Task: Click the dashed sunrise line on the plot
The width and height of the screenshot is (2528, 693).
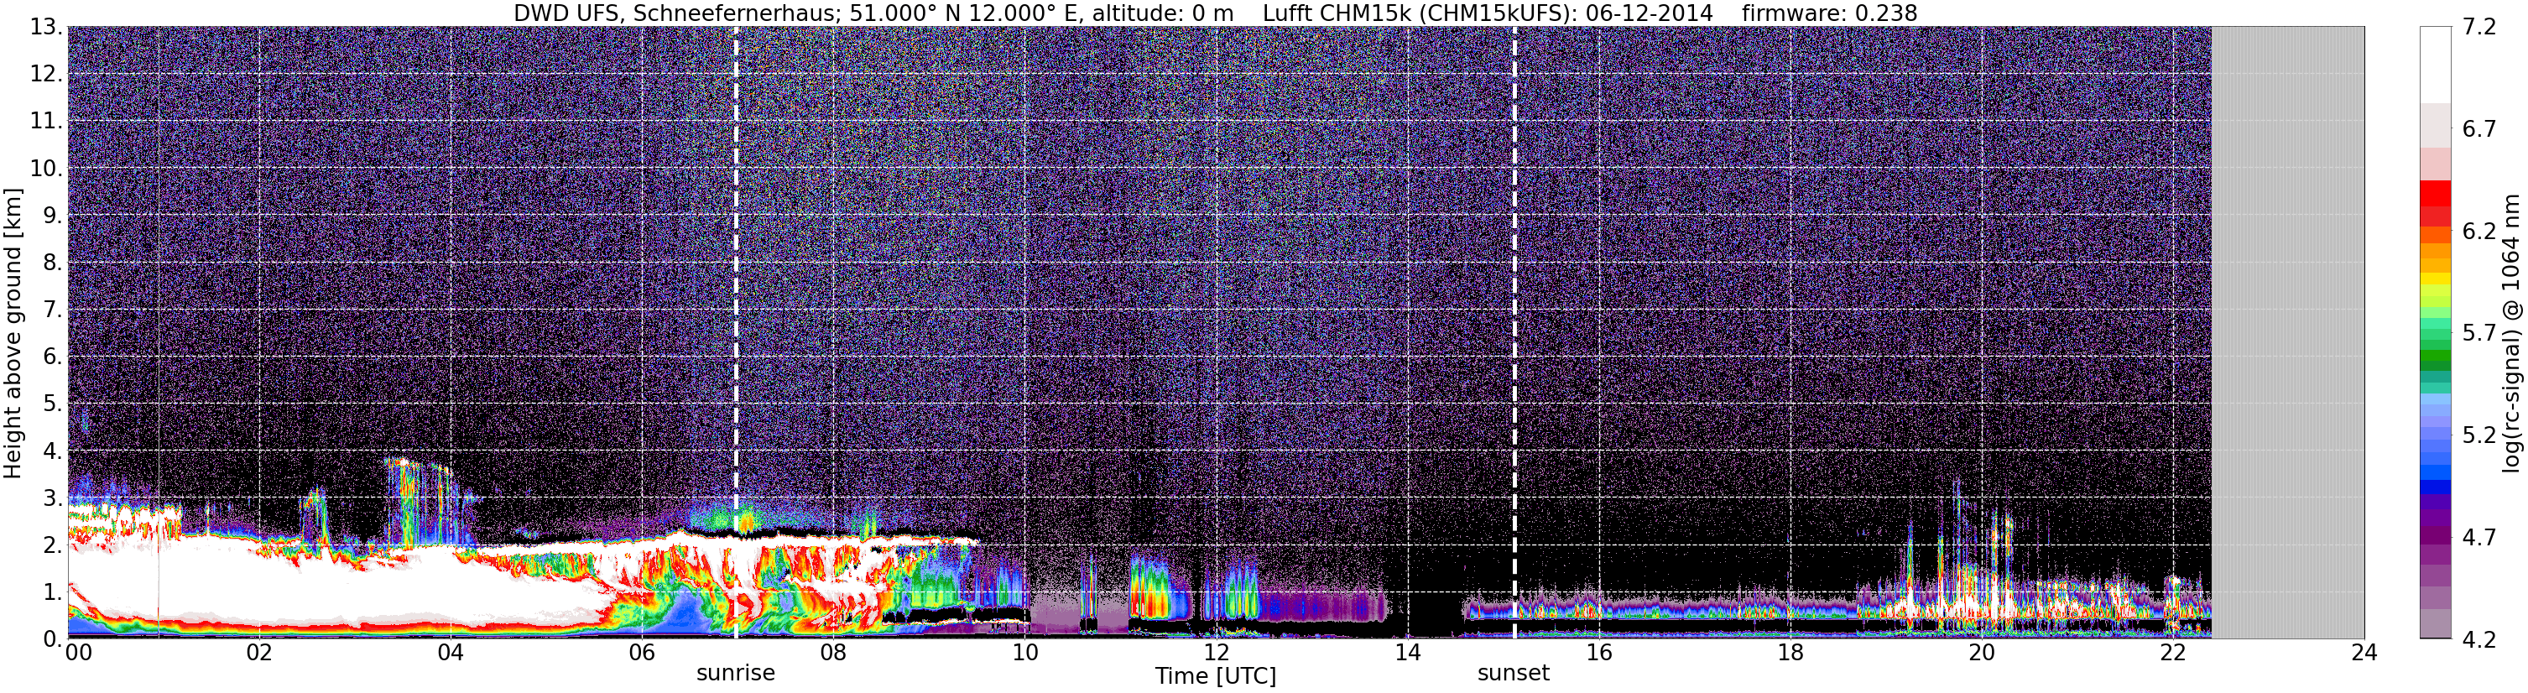Action: coord(736,331)
